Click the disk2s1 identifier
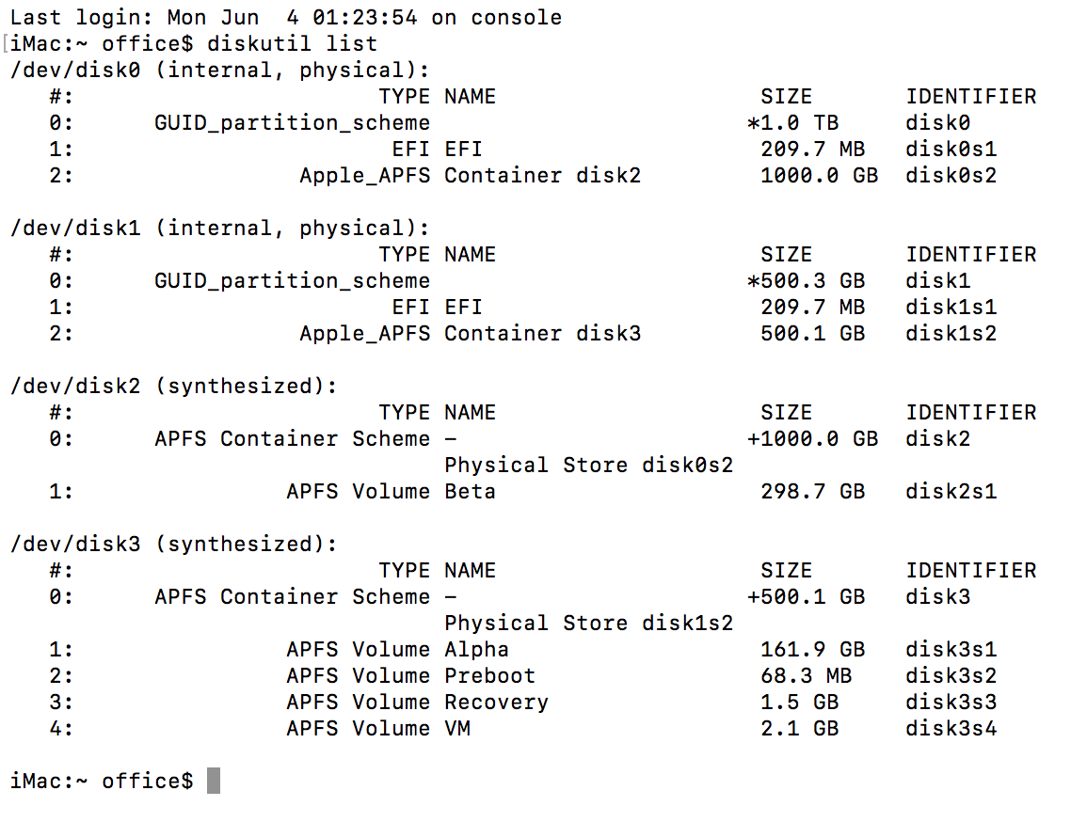Image resolution: width=1071 pixels, height=822 pixels. pyautogui.click(x=951, y=492)
